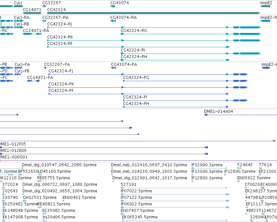
Task: Select the CG42324 gene span bar
Action: (154, 13)
